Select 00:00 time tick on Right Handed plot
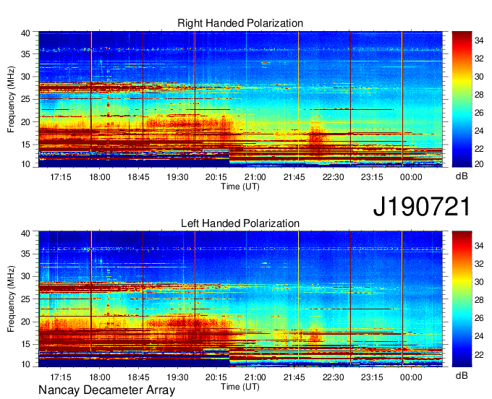492x399 pixels. click(x=411, y=177)
